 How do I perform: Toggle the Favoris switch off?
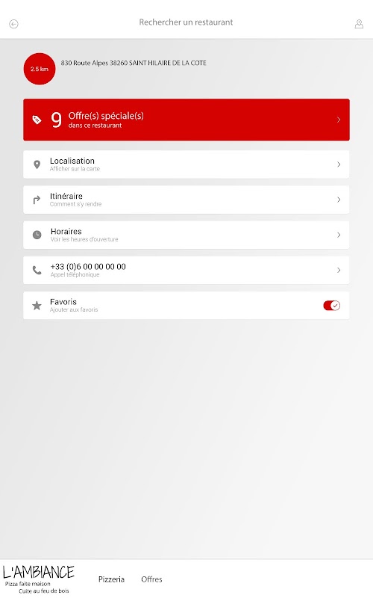[x=331, y=306]
